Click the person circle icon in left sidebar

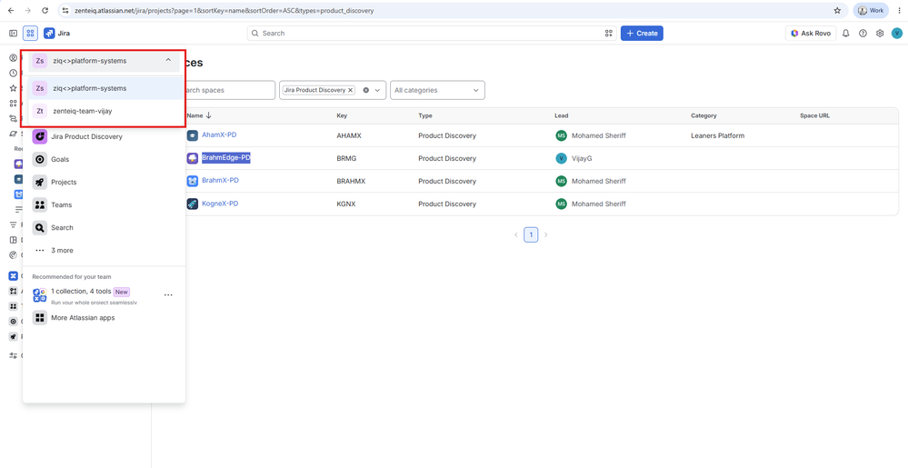point(13,58)
